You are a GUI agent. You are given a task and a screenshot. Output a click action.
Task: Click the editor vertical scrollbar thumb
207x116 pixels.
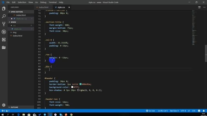pyautogui.click(x=206, y=53)
